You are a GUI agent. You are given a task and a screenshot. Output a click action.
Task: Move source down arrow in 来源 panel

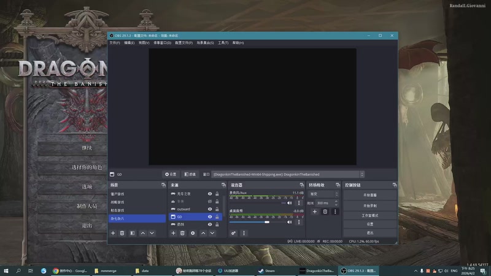[x=212, y=233]
